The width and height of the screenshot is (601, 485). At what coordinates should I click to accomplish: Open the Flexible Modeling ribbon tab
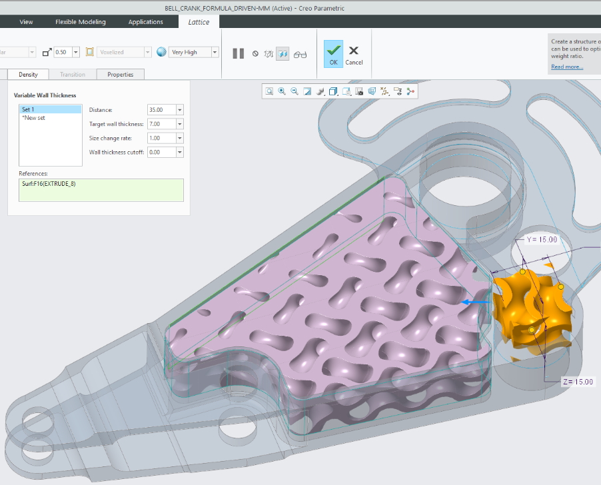(x=80, y=22)
